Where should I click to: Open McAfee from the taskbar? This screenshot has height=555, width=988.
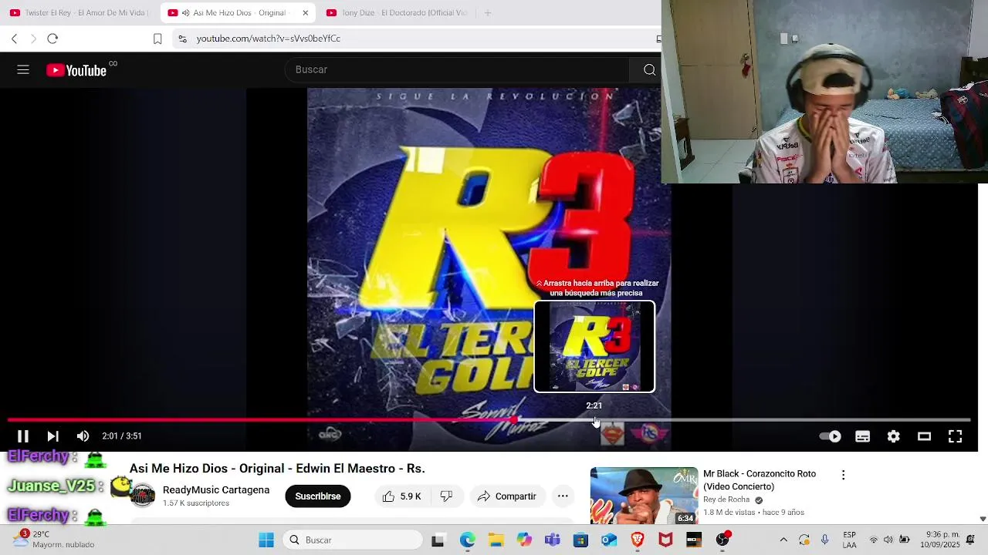pos(665,540)
